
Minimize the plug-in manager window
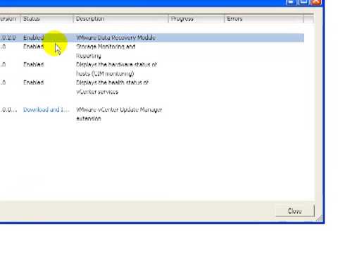292,2
